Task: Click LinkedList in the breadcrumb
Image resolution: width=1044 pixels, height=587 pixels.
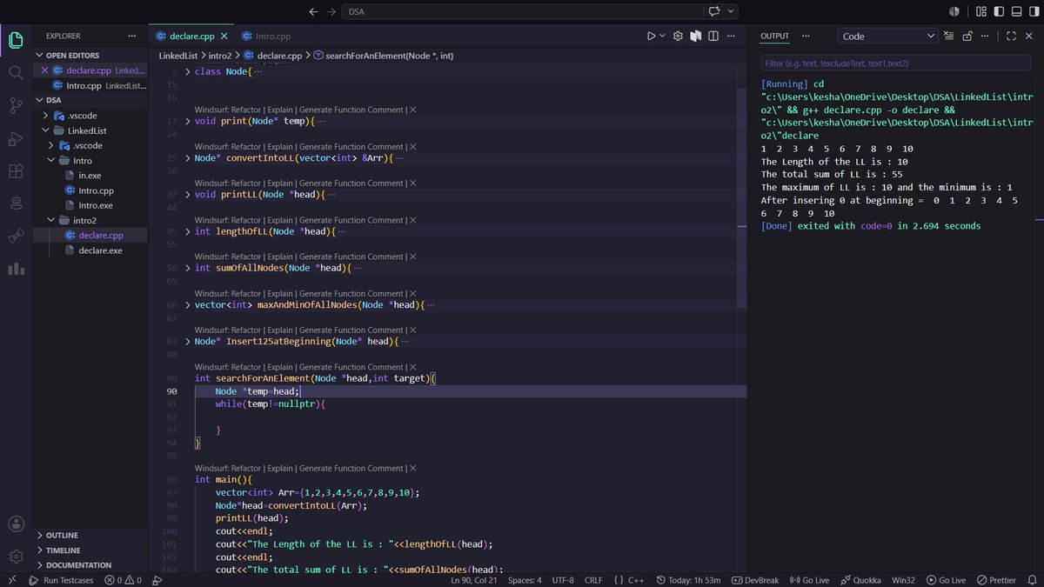Action: tap(178, 56)
